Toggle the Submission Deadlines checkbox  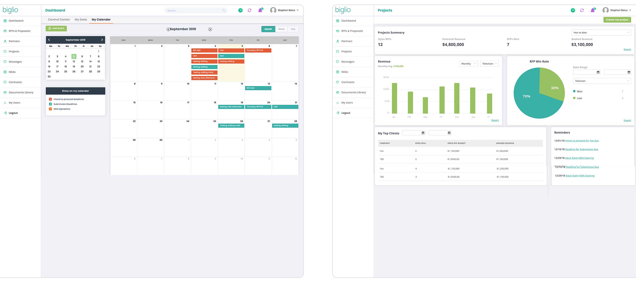(x=50, y=104)
